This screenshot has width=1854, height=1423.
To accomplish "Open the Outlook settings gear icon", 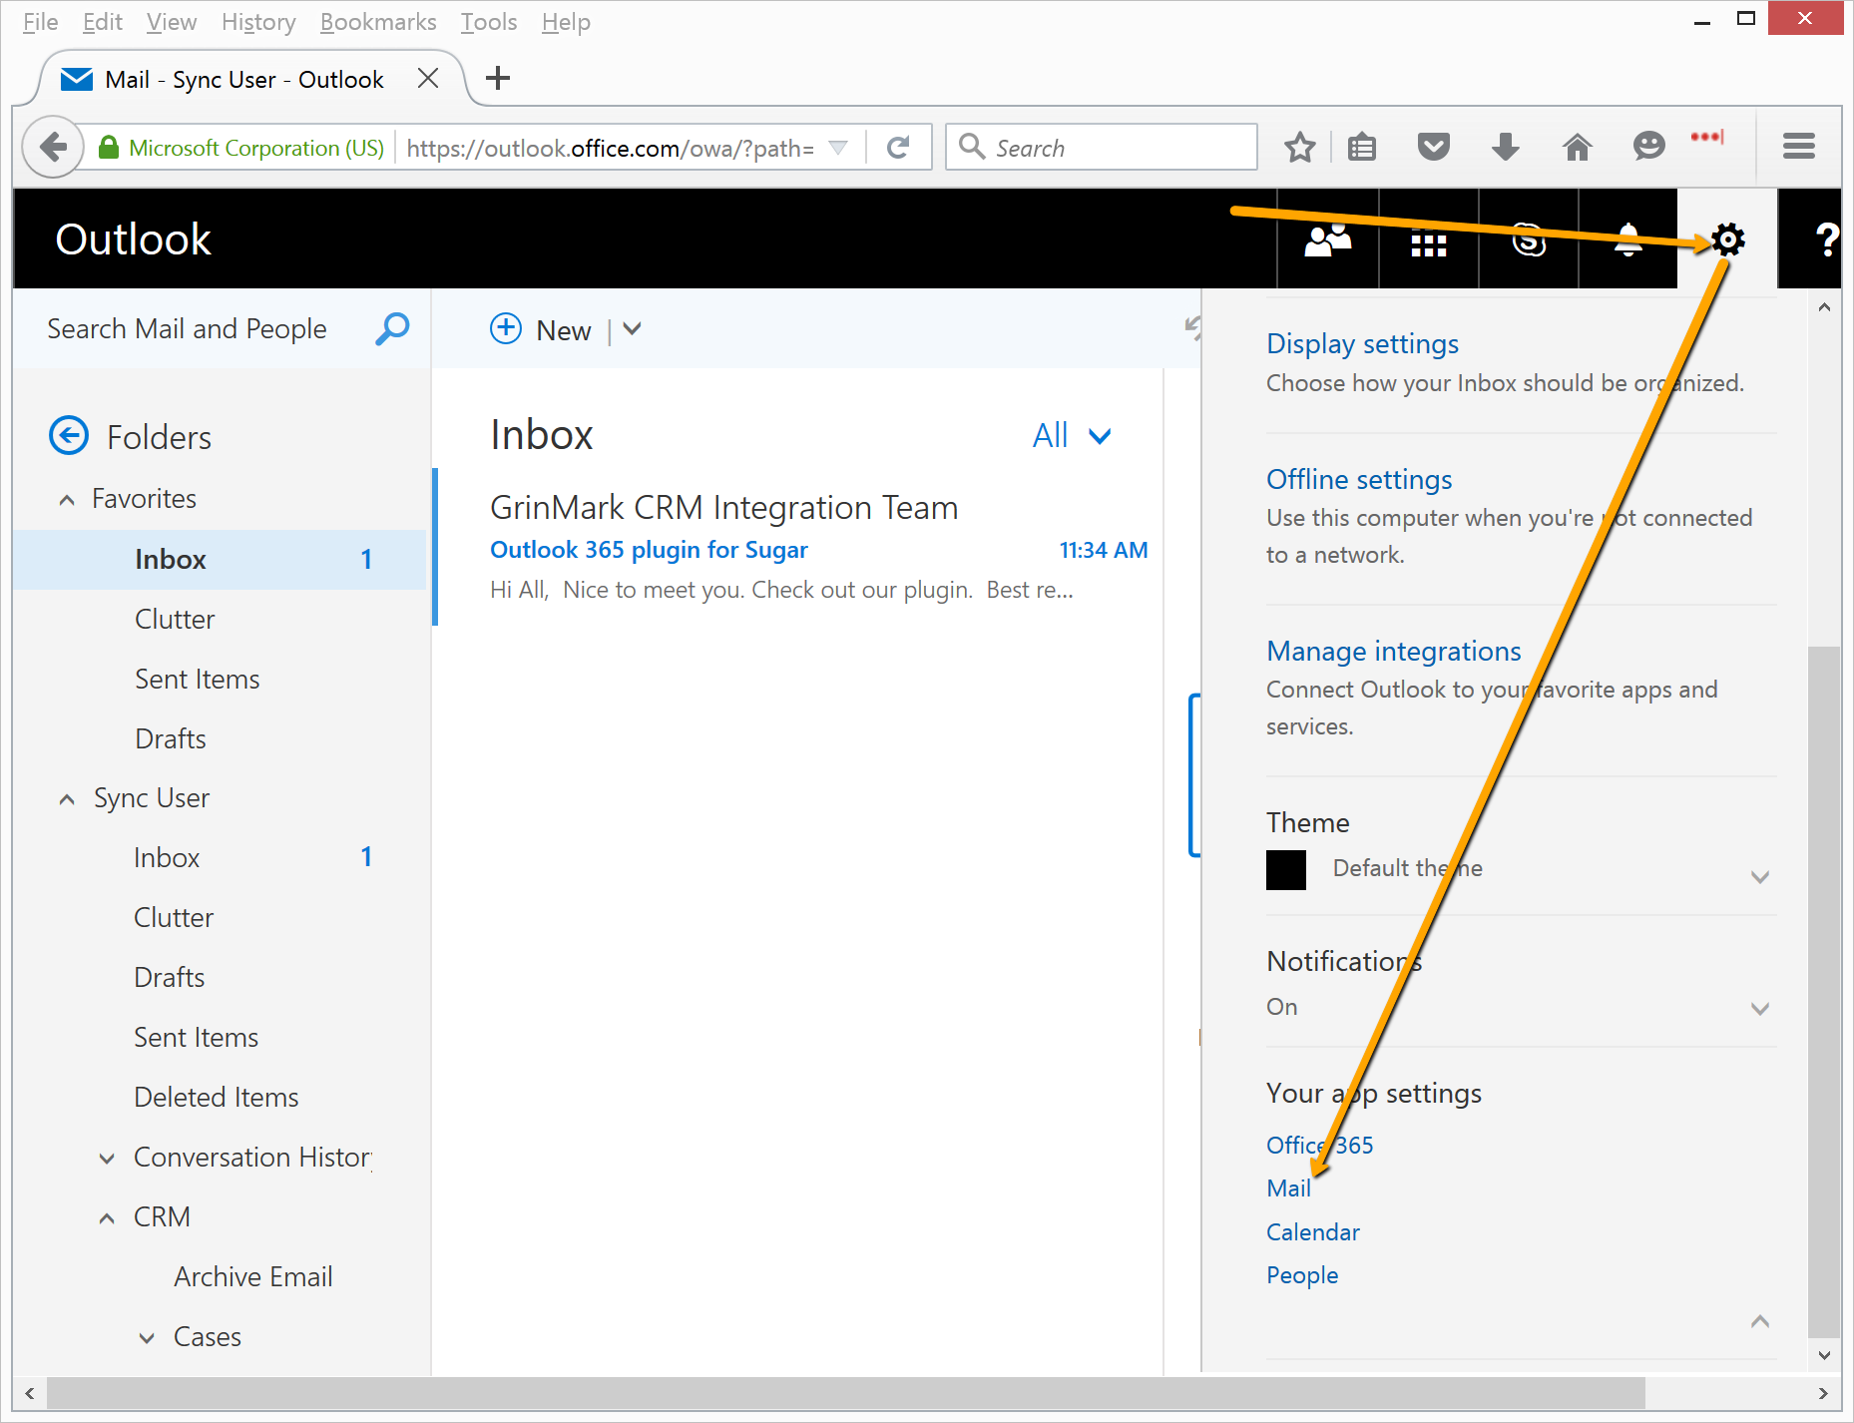I will point(1727,239).
